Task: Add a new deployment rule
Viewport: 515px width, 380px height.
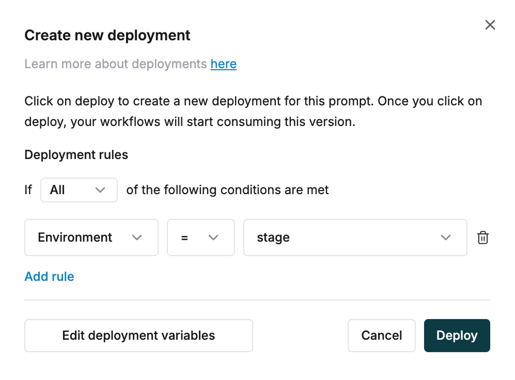Action: coord(49,276)
